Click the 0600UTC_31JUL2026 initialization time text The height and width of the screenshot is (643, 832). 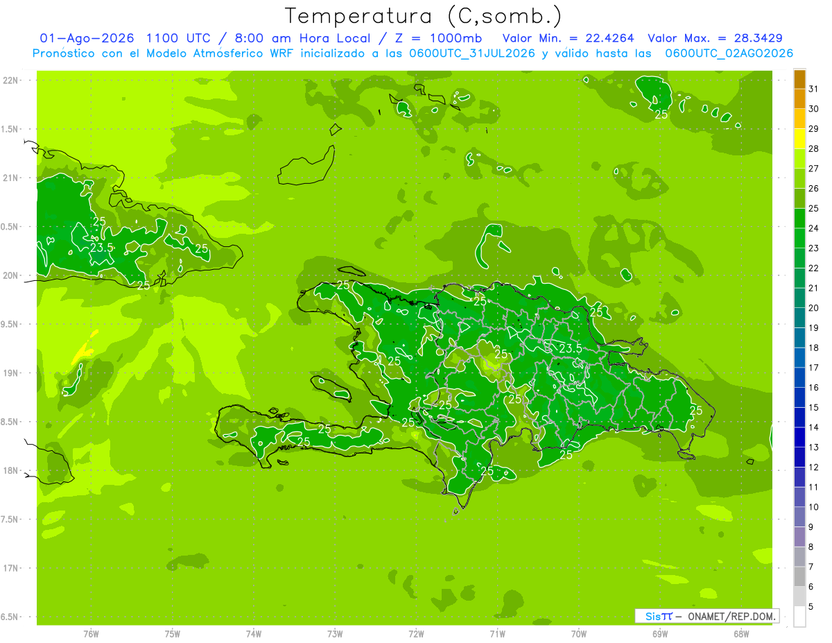click(x=473, y=53)
